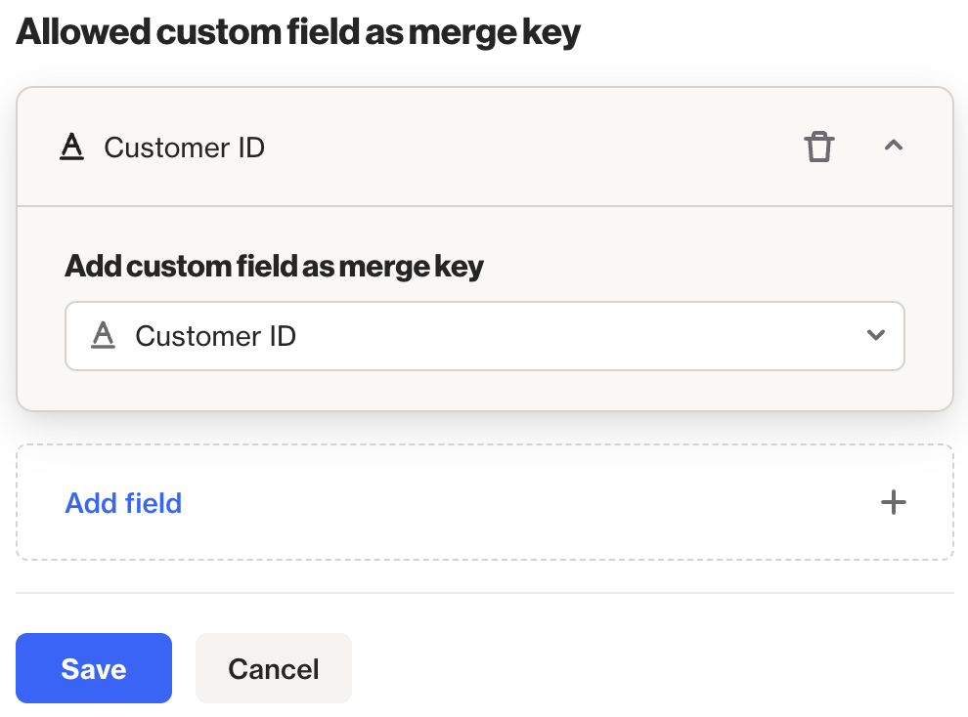Click inside the dashed Add field container
This screenshot has width=968, height=717.
pos(485,502)
